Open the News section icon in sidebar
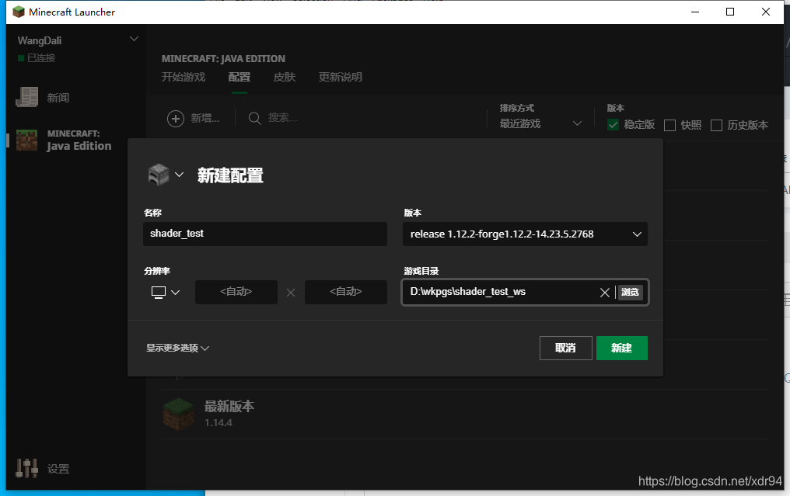This screenshot has width=790, height=496. pos(26,97)
